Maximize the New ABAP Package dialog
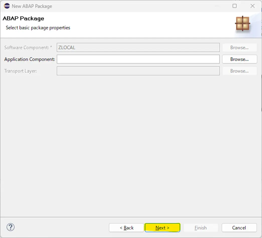This screenshot has height=238, width=262. [235, 6]
